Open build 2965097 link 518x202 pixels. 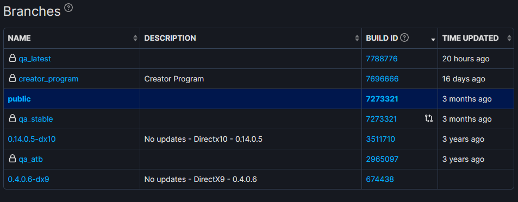pos(382,160)
